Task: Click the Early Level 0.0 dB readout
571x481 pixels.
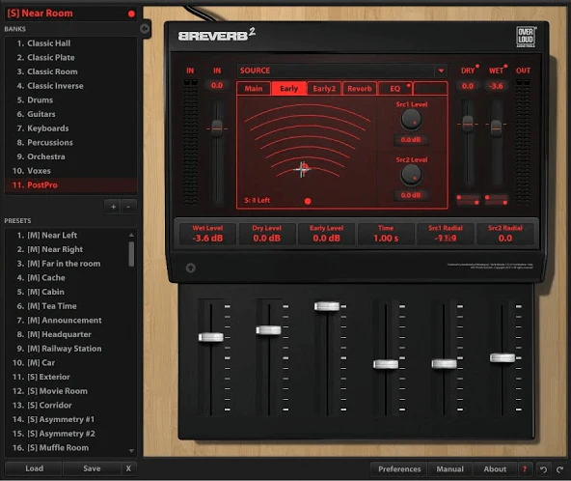Action: click(x=327, y=234)
